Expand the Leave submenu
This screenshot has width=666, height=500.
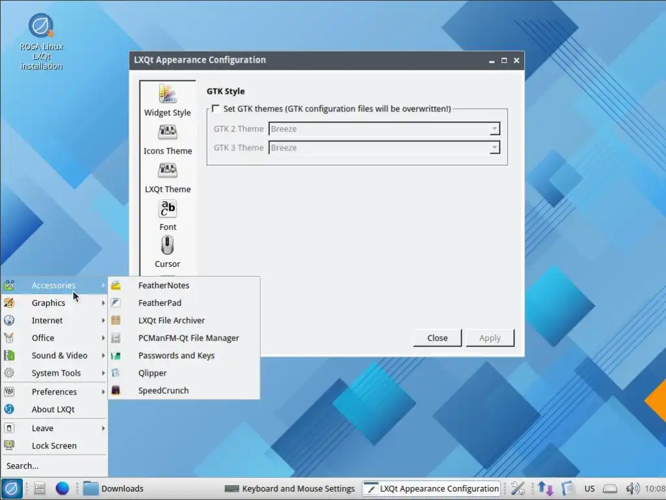coord(54,428)
